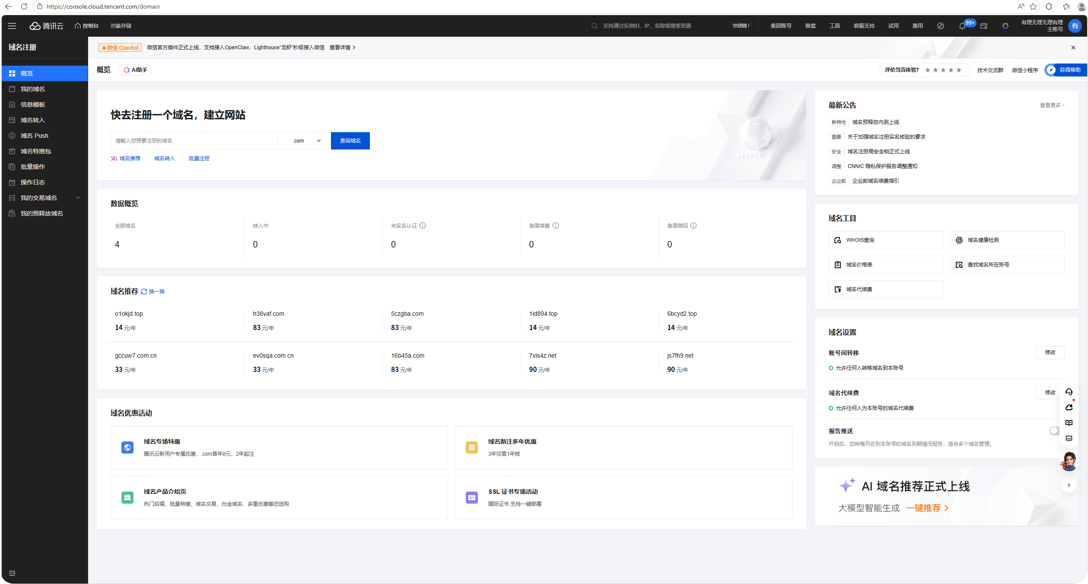Open the .com suffix dropdown
Viewport: 1088px width, 584px height.
pos(307,141)
